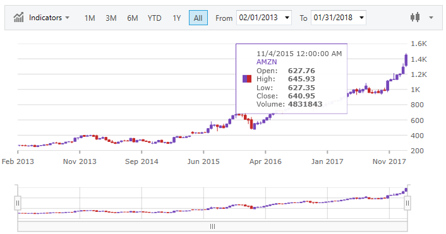Viewport: 446px width, 234px height.
Task: Select the 3M range button
Action: 111,18
